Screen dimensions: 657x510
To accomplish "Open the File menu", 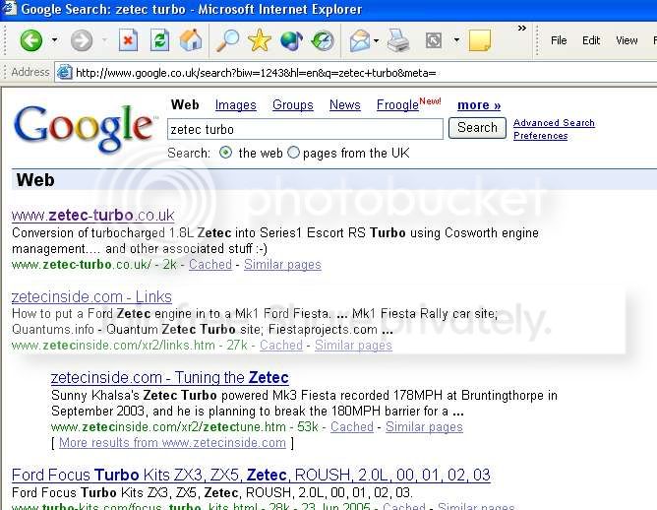I will coord(559,40).
